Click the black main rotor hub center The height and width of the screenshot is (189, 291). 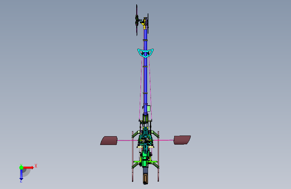pyautogui.click(x=146, y=140)
